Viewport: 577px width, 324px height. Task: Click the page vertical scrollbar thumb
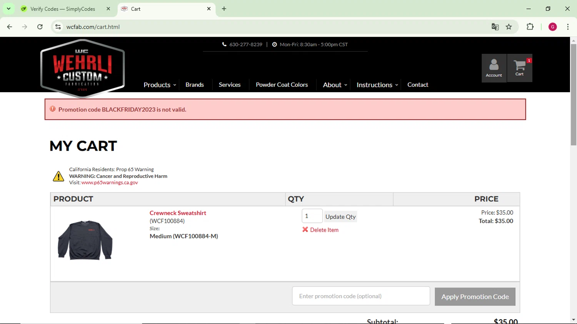click(574, 95)
